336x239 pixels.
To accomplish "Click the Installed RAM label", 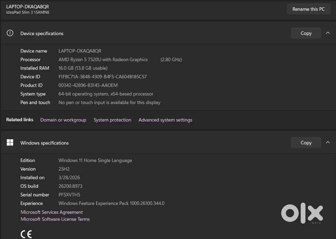I will pyautogui.click(x=35, y=68).
